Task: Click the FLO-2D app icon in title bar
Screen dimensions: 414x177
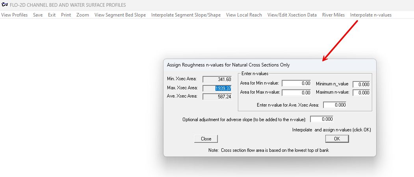Action: [4, 5]
